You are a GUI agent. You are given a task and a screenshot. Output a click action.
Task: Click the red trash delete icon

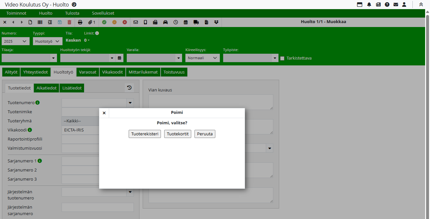click(69, 22)
